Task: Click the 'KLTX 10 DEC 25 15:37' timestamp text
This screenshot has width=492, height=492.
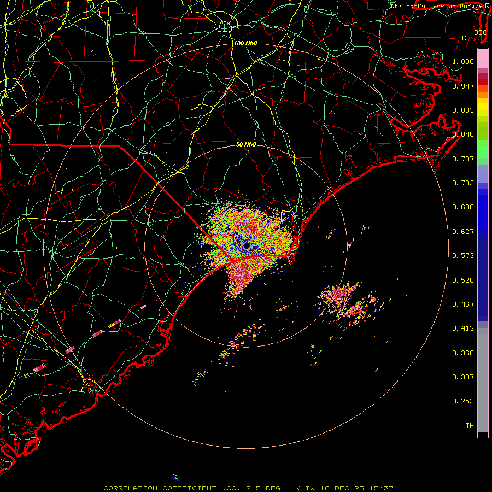Action: (x=344, y=488)
